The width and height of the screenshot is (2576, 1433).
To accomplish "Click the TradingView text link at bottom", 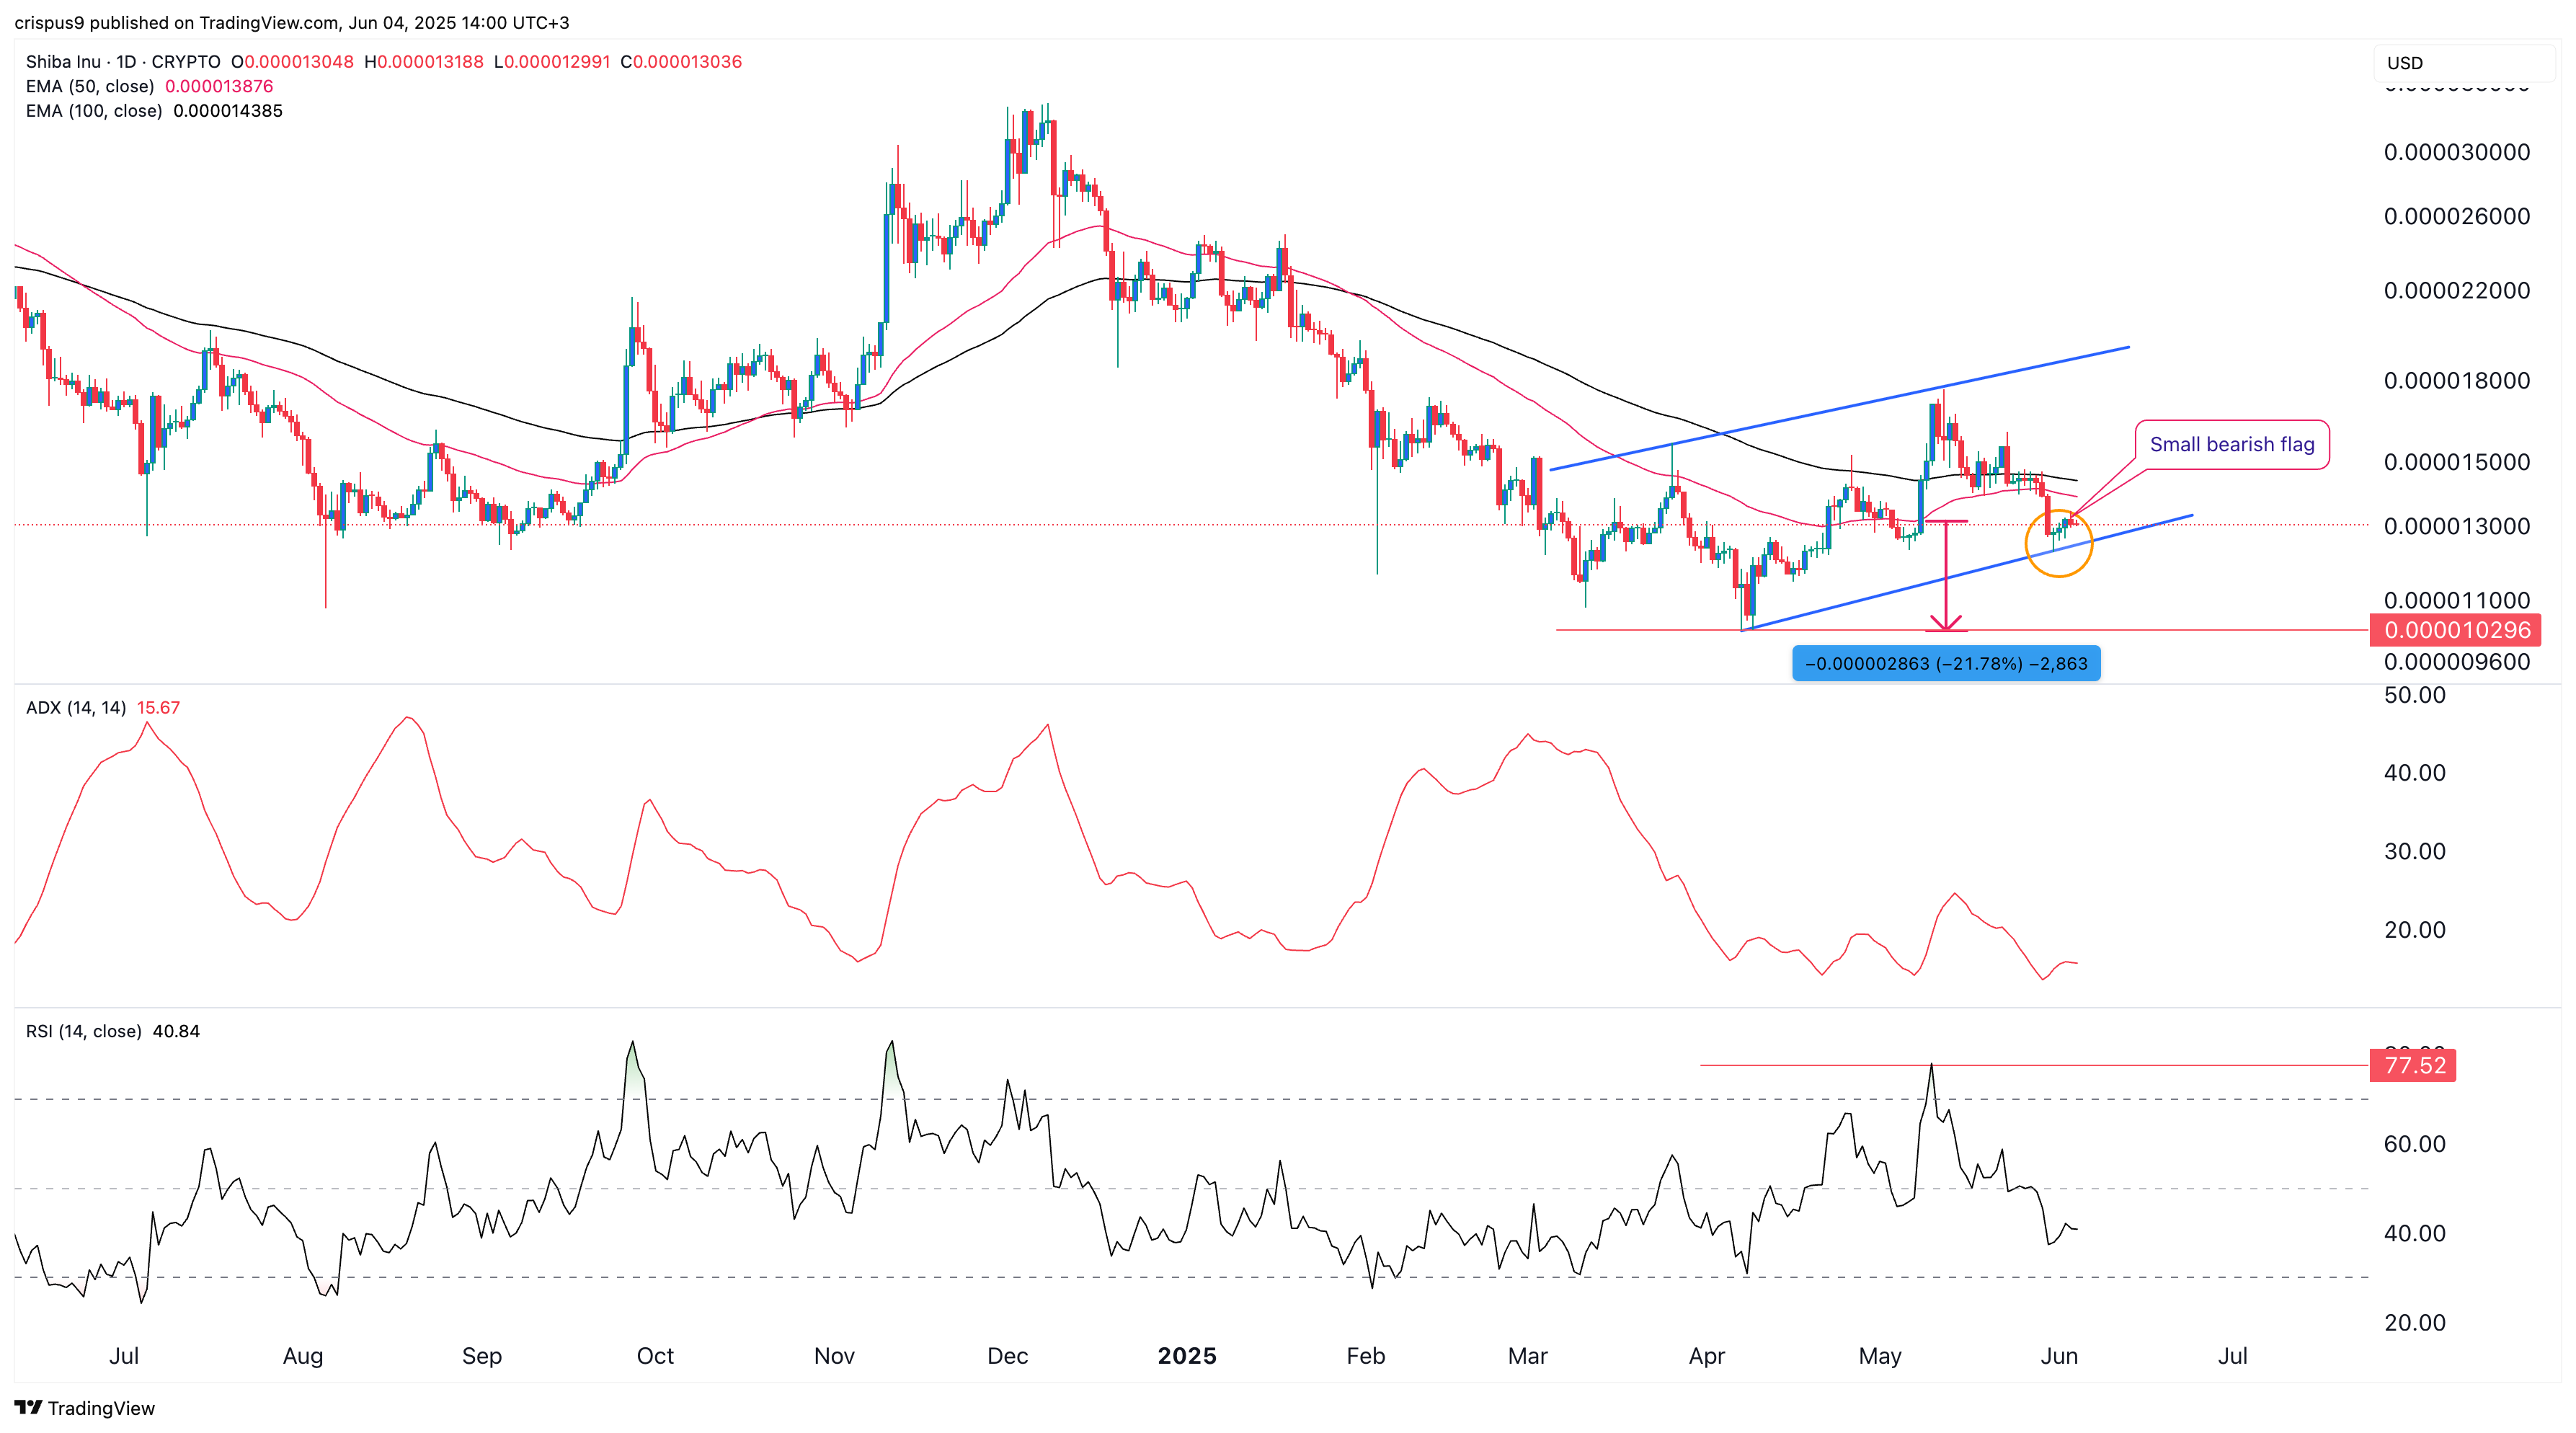I will [x=101, y=1408].
